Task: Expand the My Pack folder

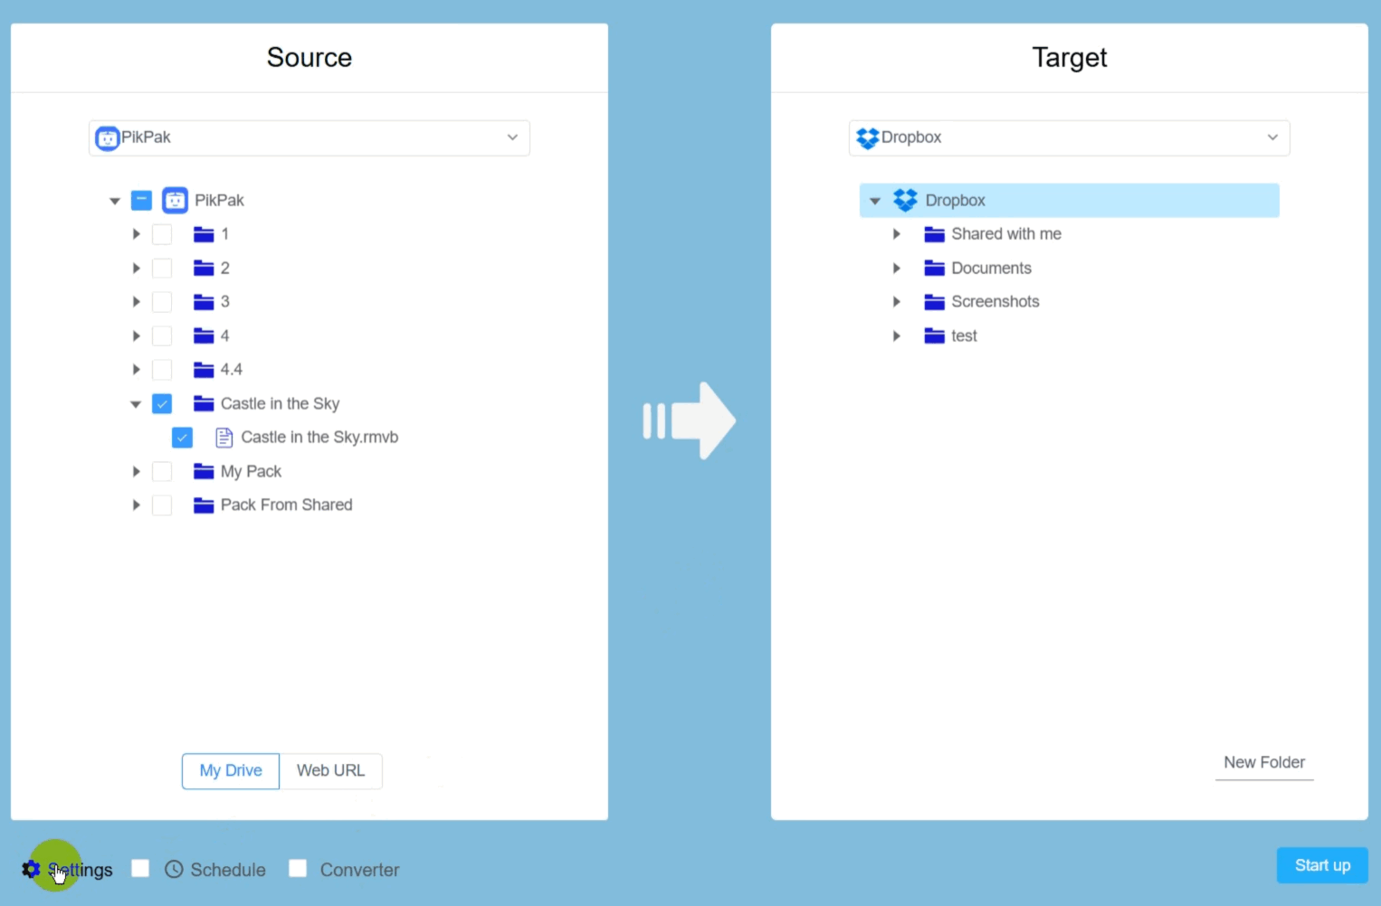Action: [x=136, y=472]
